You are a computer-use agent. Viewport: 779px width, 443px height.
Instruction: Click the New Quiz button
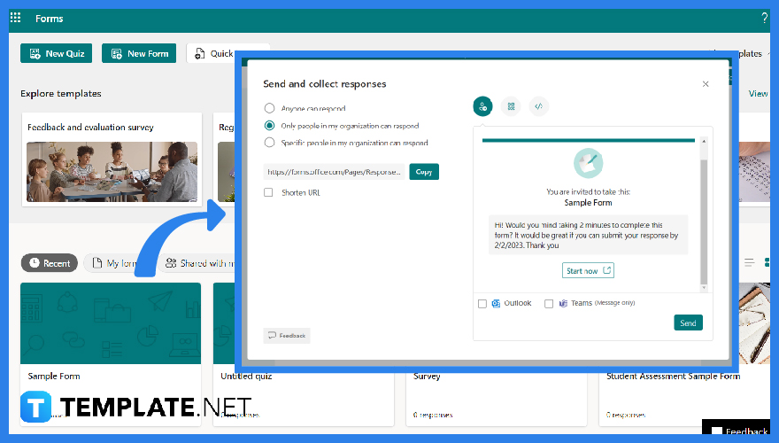[57, 53]
